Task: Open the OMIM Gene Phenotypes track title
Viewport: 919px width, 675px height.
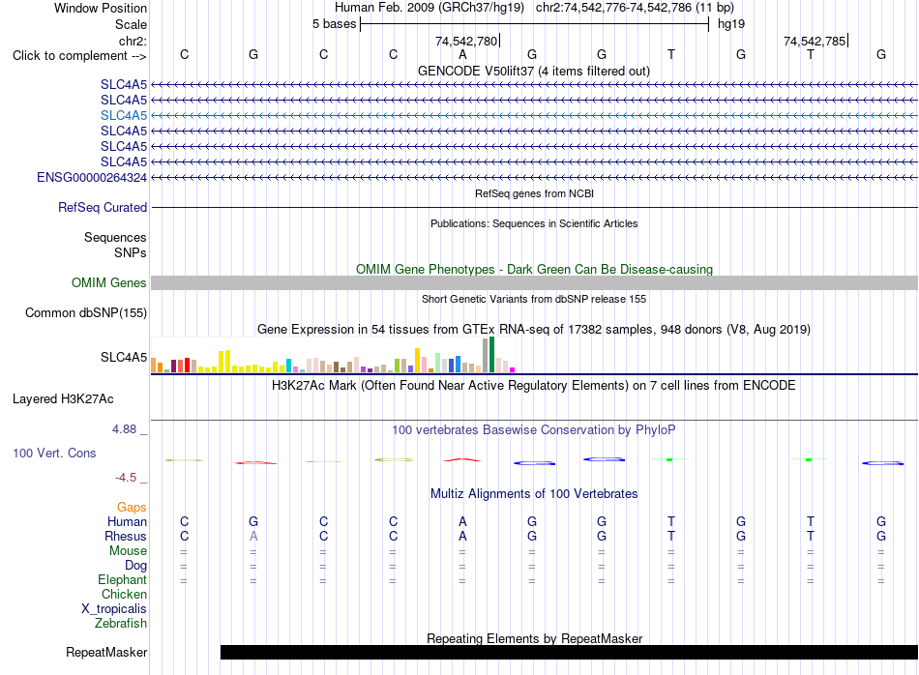Action: pyautogui.click(x=534, y=269)
